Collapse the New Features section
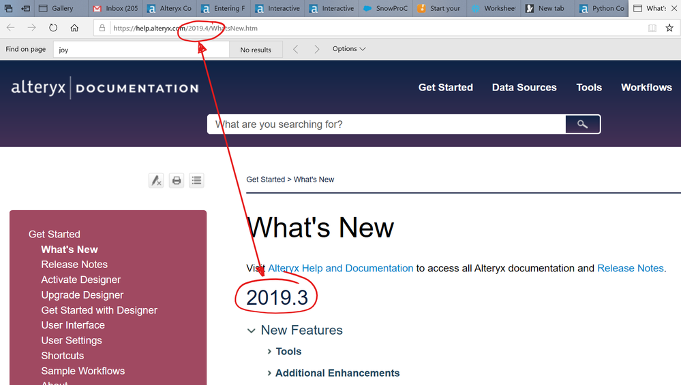This screenshot has height=385, width=681. [251, 331]
